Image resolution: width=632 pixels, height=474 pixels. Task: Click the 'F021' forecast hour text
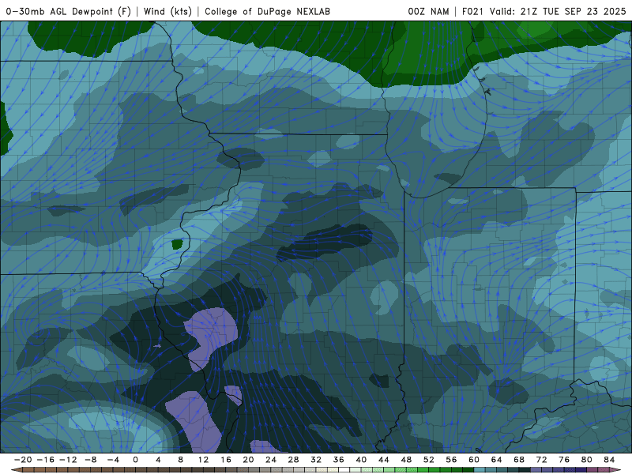tap(472, 11)
